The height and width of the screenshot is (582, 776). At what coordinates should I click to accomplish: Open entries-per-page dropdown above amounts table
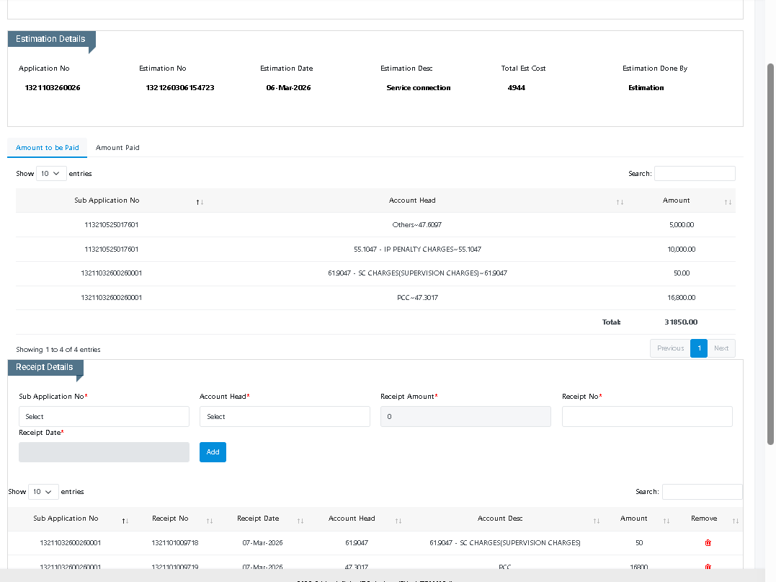[x=51, y=174]
